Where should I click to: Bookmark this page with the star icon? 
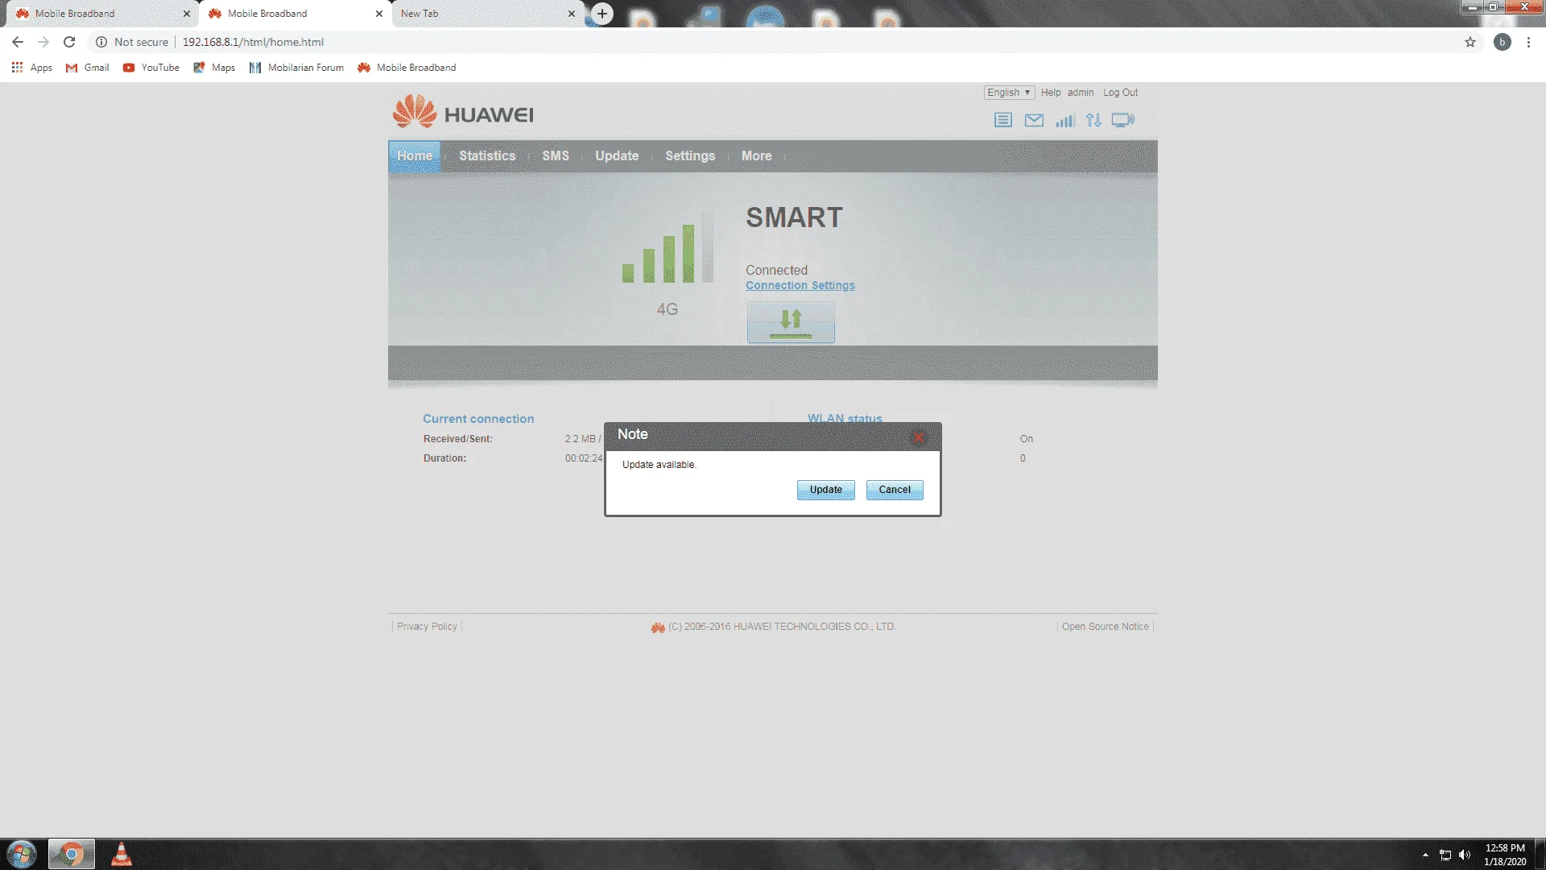pyautogui.click(x=1470, y=42)
